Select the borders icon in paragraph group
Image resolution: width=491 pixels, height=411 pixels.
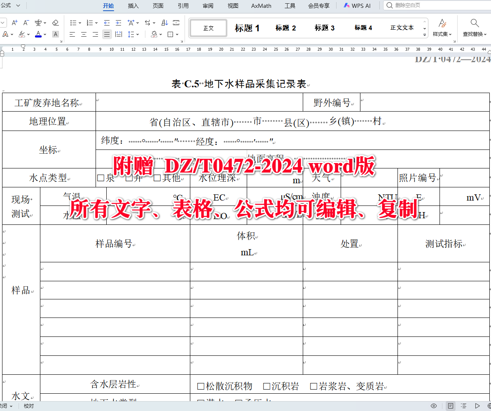point(169,34)
